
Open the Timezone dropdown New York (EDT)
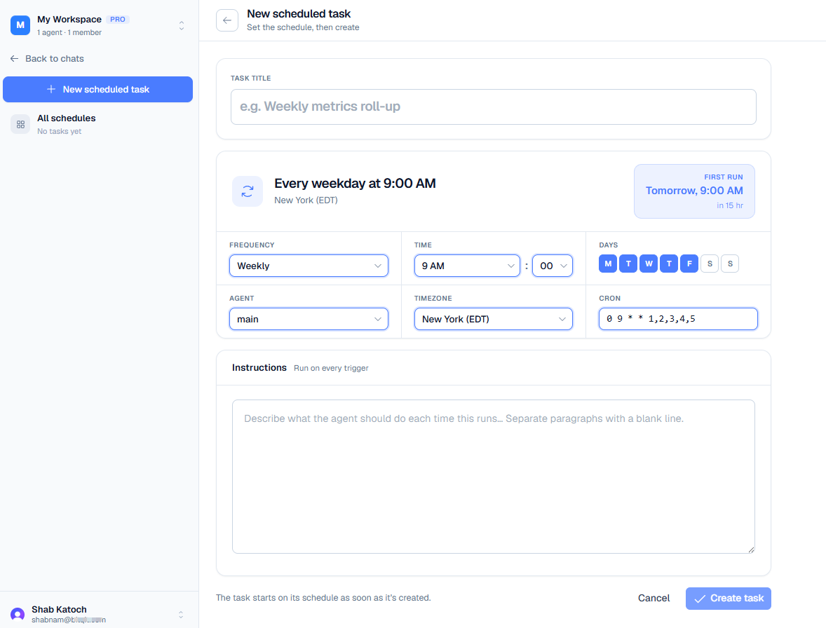494,319
